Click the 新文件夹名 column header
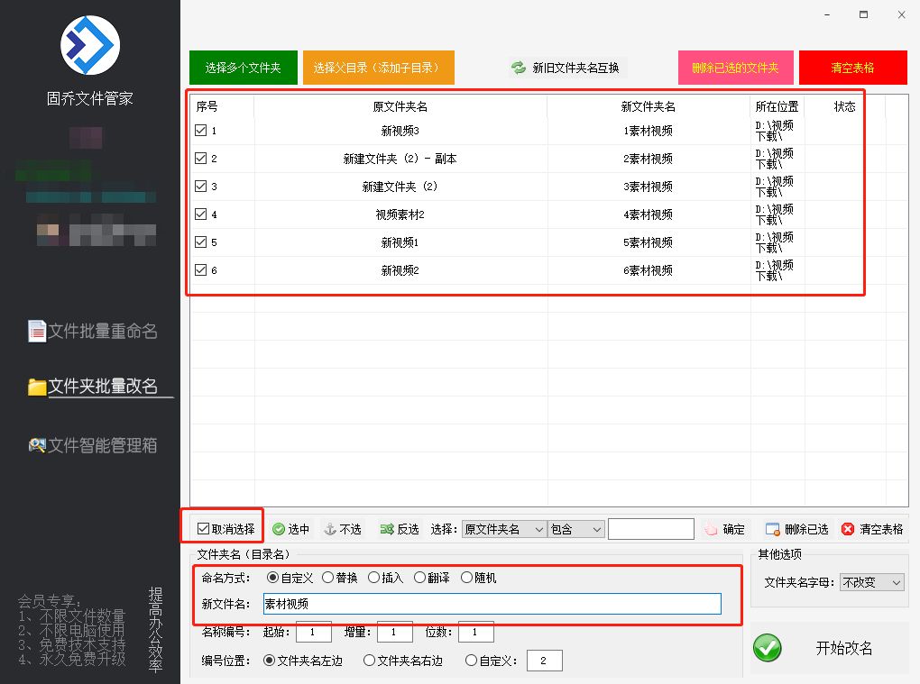This screenshot has width=920, height=684. click(649, 106)
